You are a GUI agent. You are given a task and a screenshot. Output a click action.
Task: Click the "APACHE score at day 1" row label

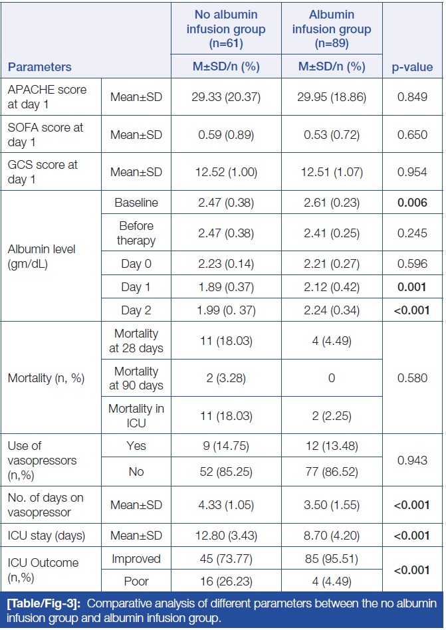coord(47,97)
